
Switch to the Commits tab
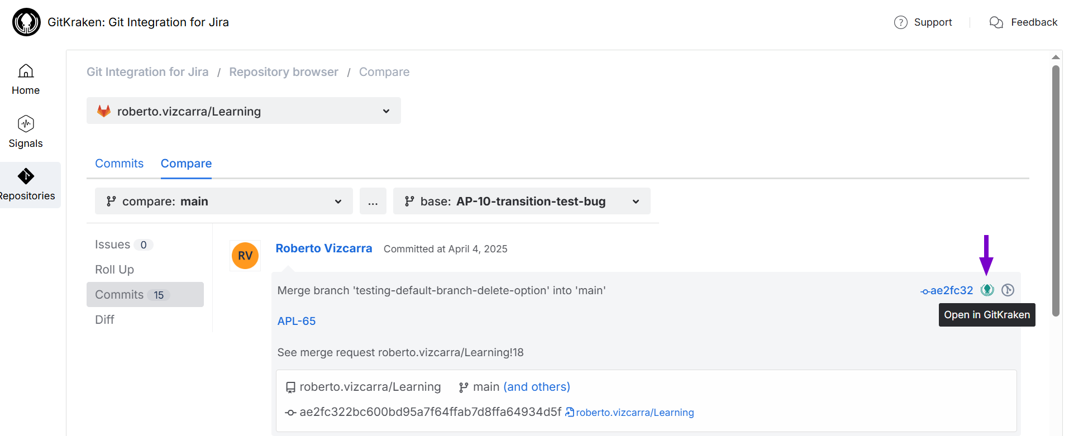[119, 164]
